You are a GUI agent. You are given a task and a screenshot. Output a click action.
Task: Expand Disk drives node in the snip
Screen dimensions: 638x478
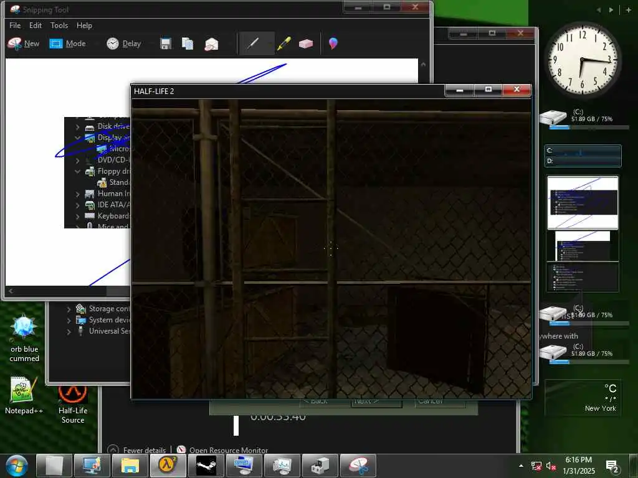pyautogui.click(x=78, y=127)
